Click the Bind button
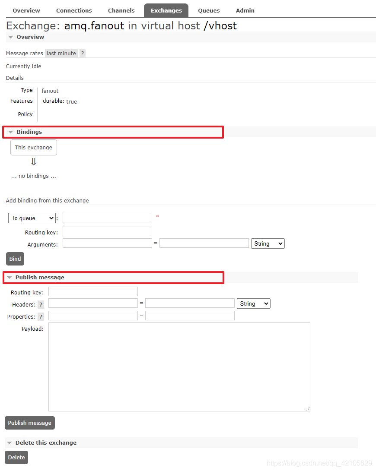The width and height of the screenshot is (376, 471). coord(15,259)
